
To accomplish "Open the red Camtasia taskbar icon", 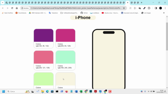I will (x=110, y=91).
